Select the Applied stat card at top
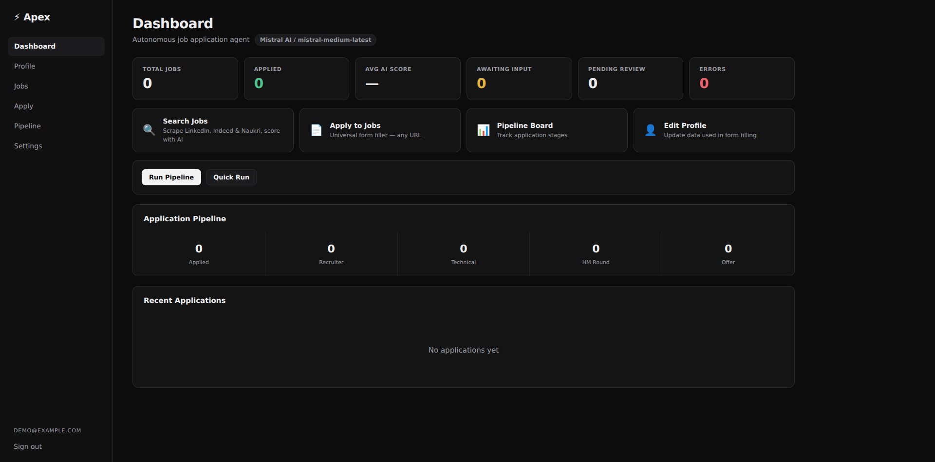The height and width of the screenshot is (462, 935). pyautogui.click(x=297, y=79)
